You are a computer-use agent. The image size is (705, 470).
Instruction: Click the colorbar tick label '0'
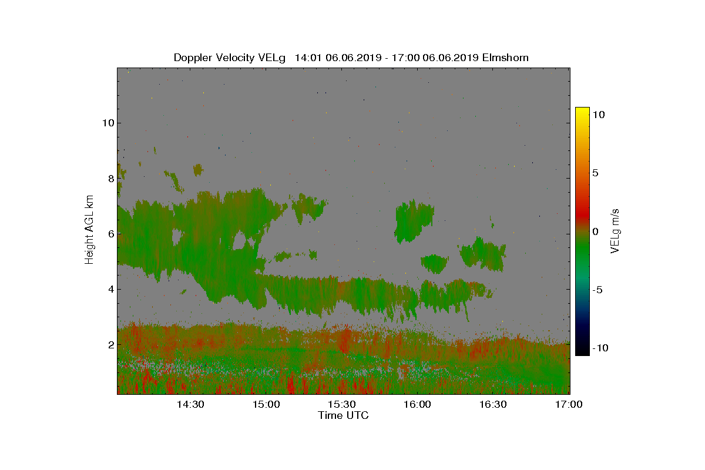coord(595,231)
